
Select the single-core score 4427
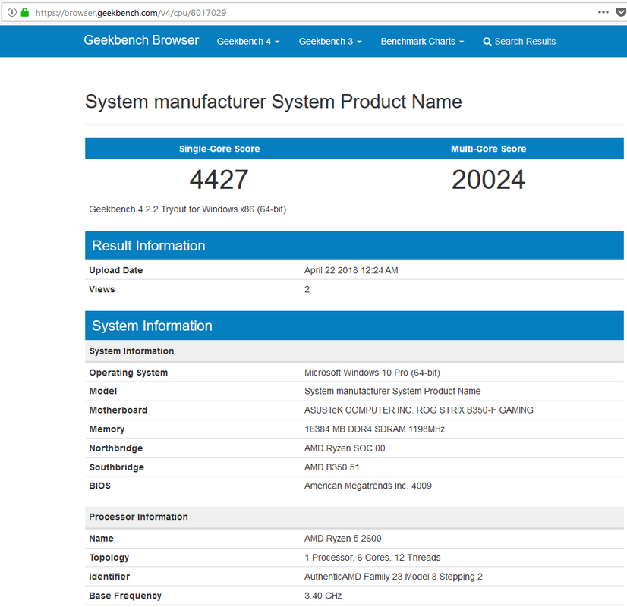pyautogui.click(x=219, y=179)
